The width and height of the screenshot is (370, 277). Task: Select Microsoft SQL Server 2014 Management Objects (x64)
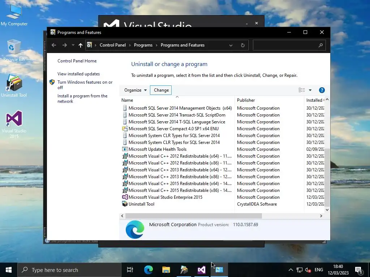[x=180, y=108]
